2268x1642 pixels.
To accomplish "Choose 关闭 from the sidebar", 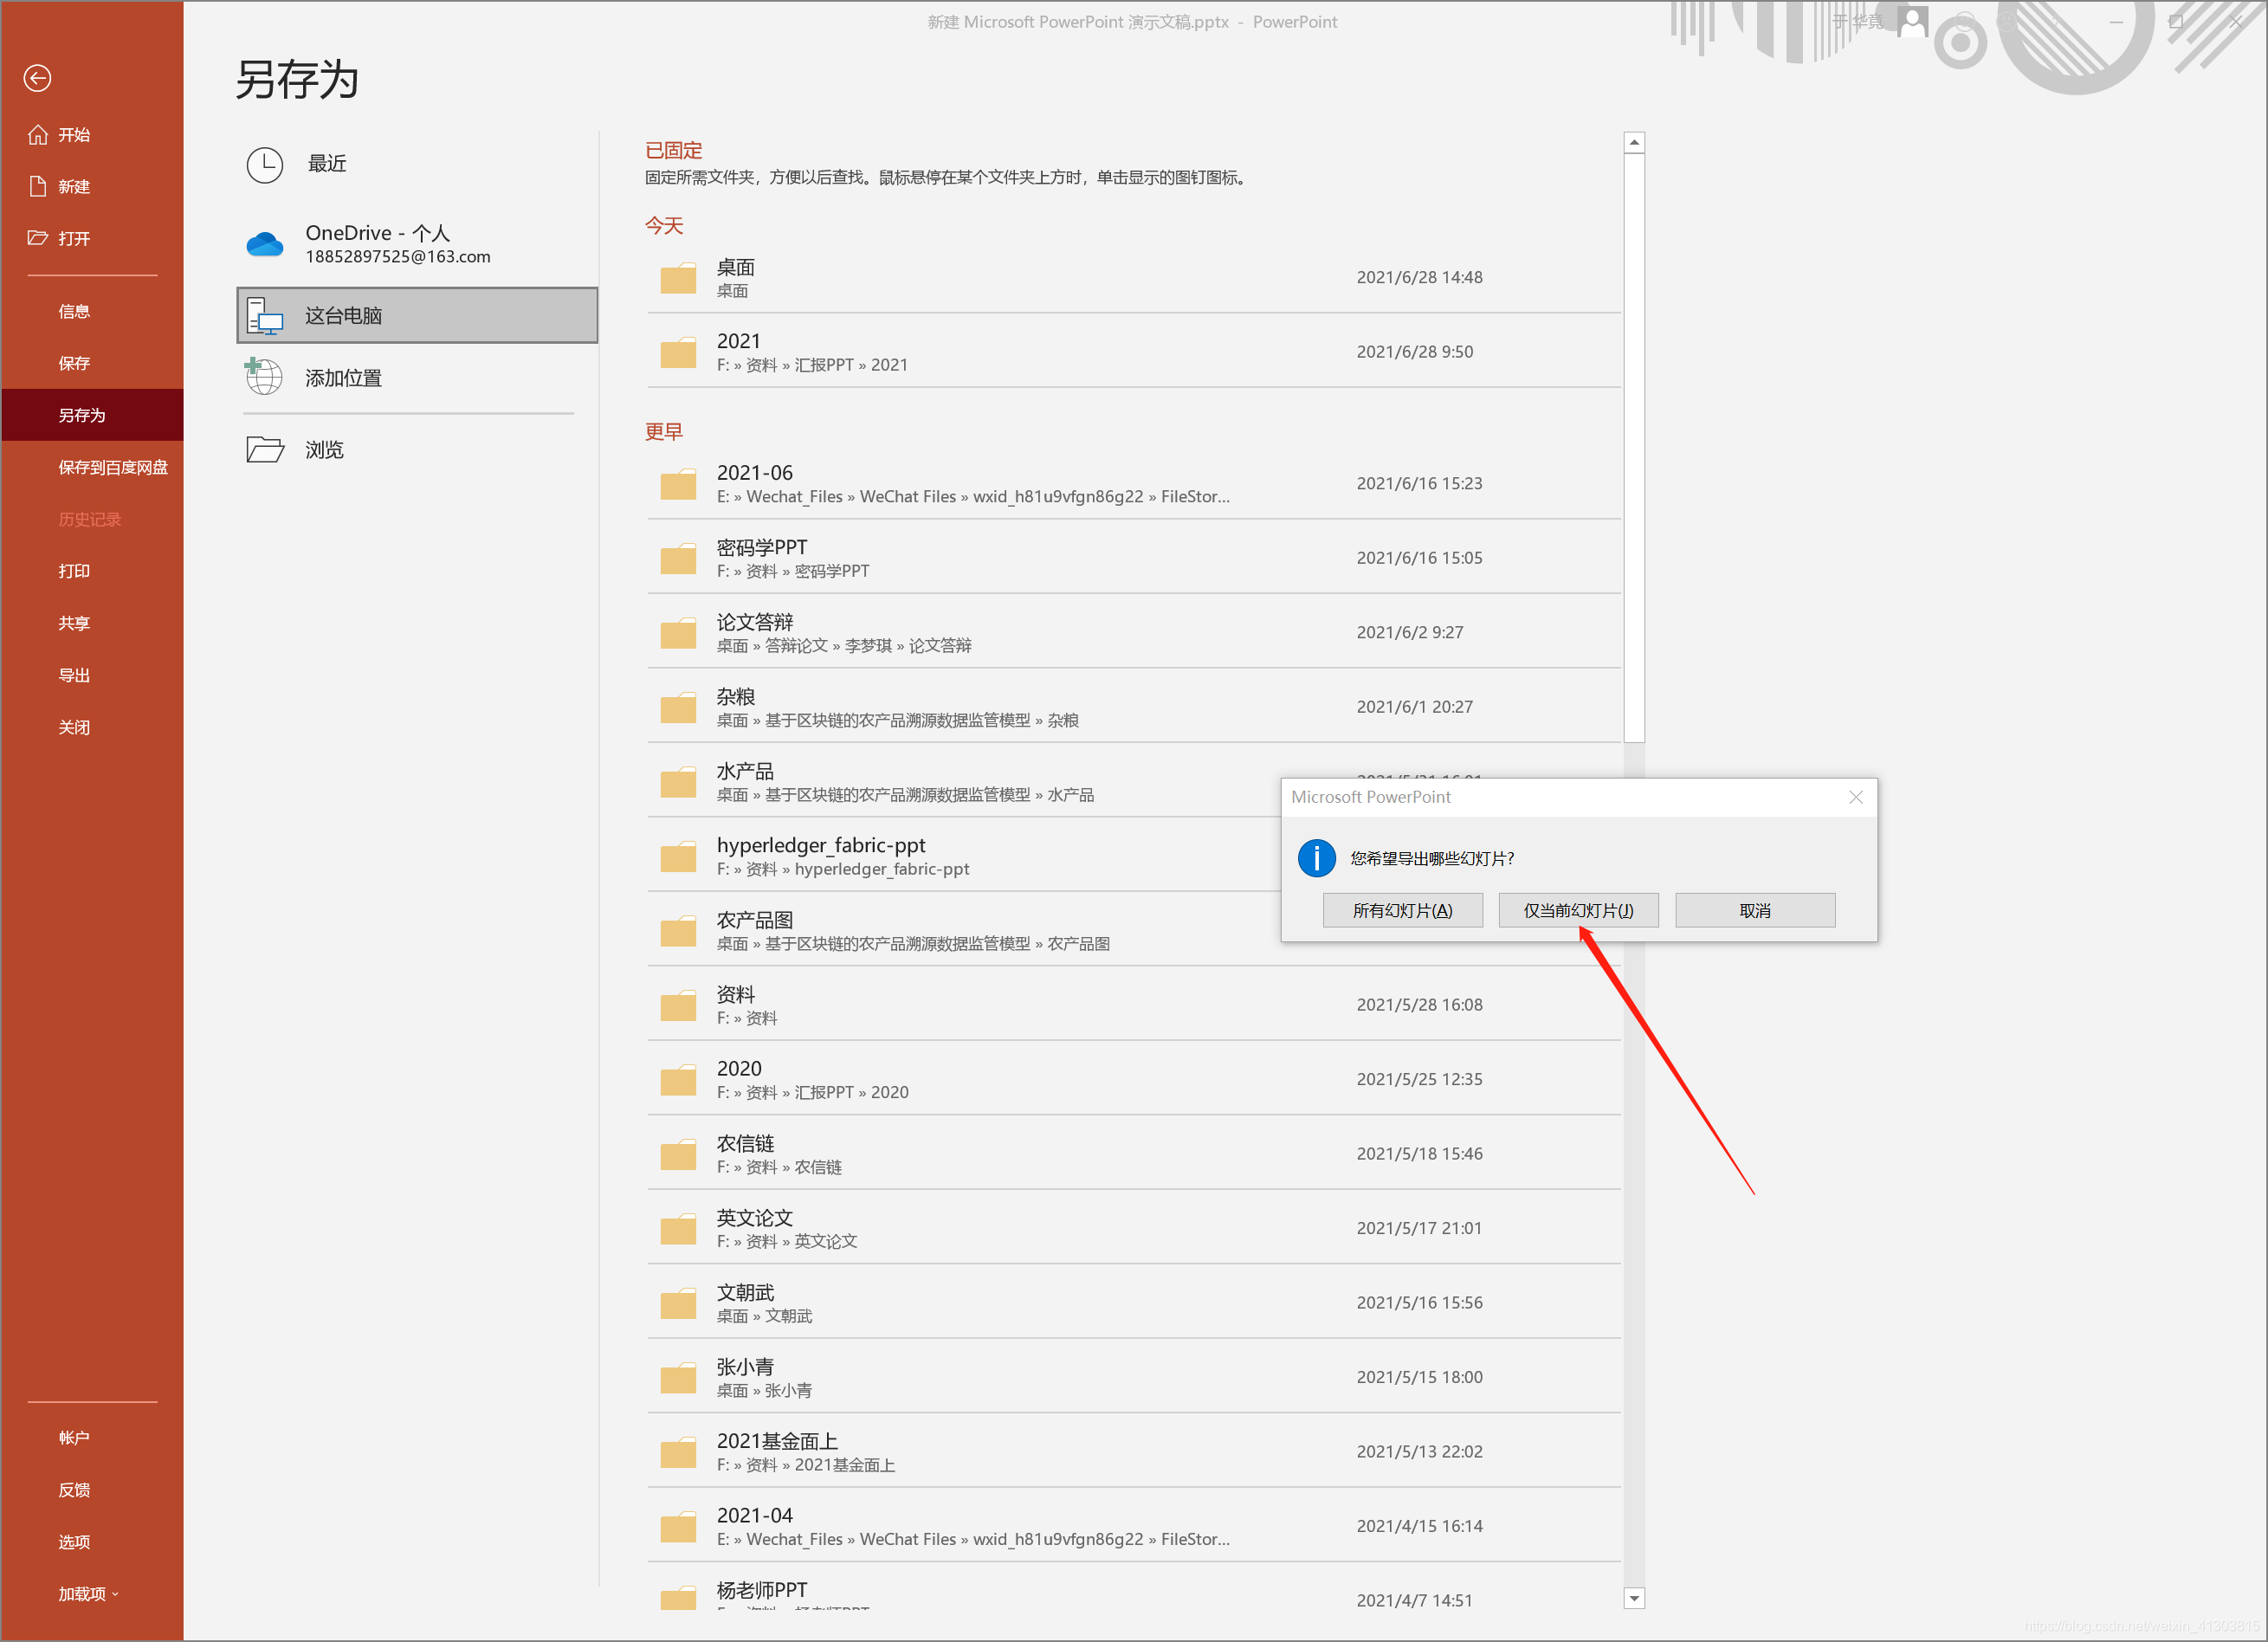I will point(92,728).
